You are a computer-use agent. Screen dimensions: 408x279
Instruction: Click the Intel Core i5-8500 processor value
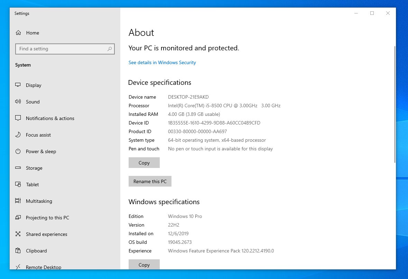(224, 106)
